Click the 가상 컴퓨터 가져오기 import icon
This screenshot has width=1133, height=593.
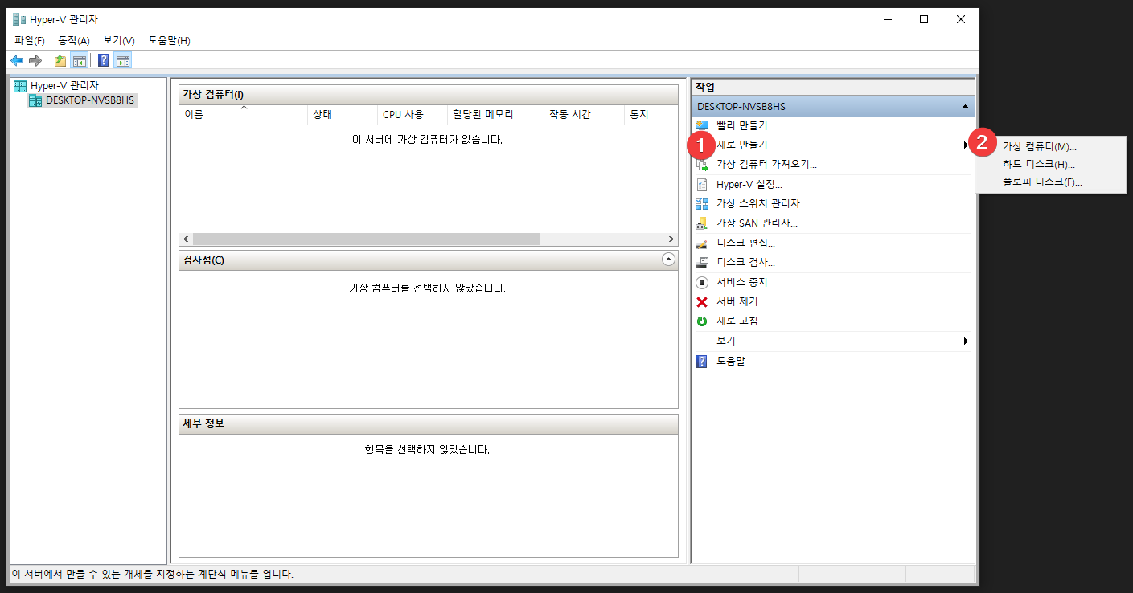(702, 165)
